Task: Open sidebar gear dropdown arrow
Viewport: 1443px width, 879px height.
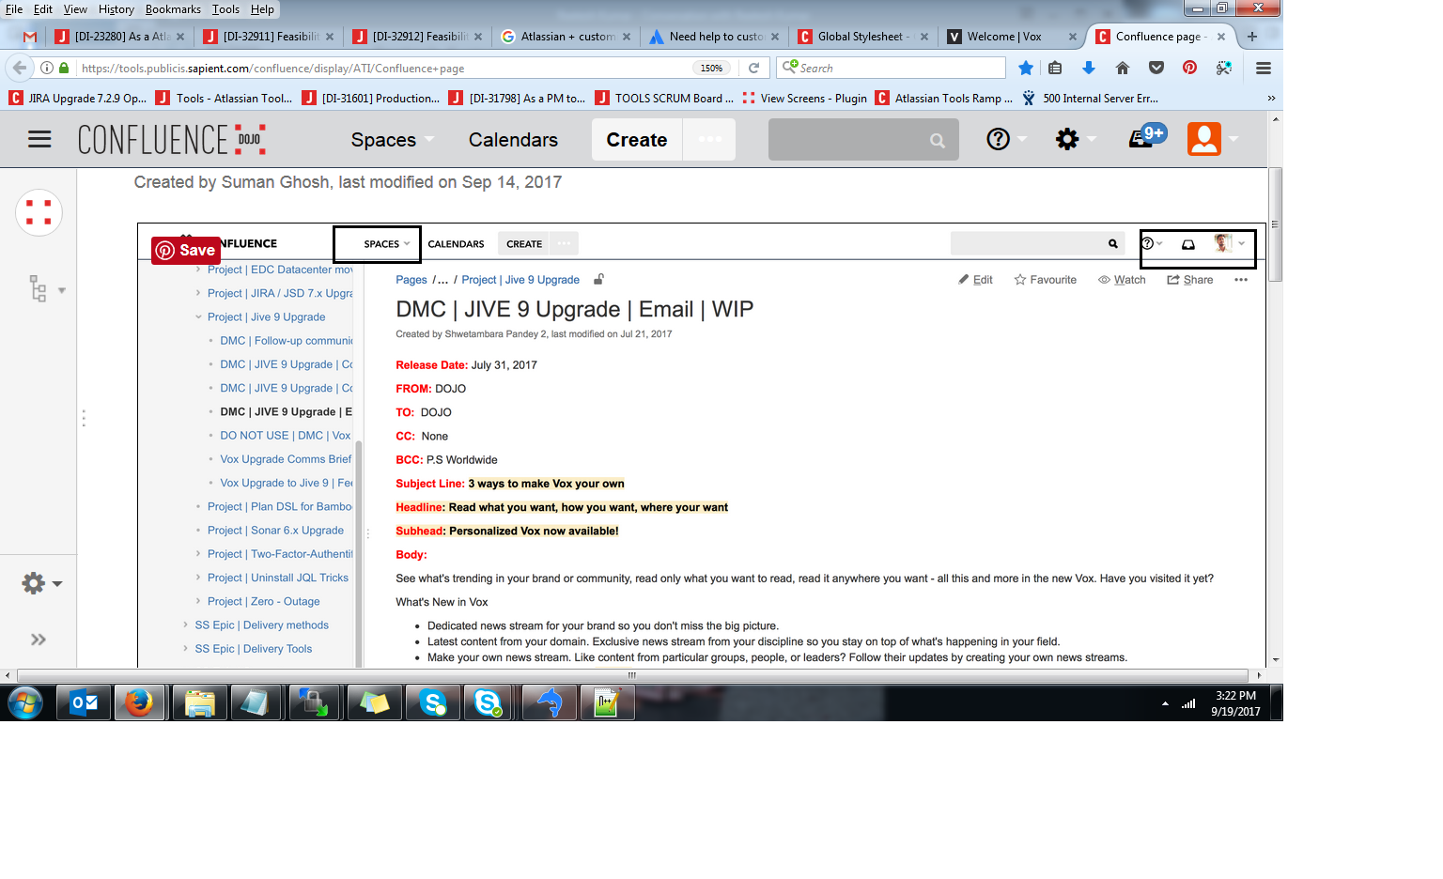Action: [x=57, y=583]
